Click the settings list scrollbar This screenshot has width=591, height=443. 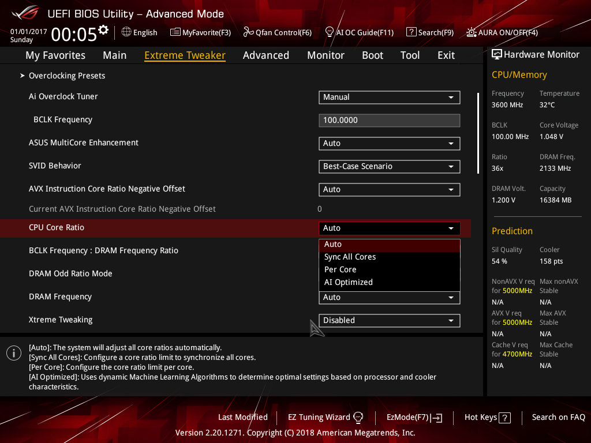478,133
